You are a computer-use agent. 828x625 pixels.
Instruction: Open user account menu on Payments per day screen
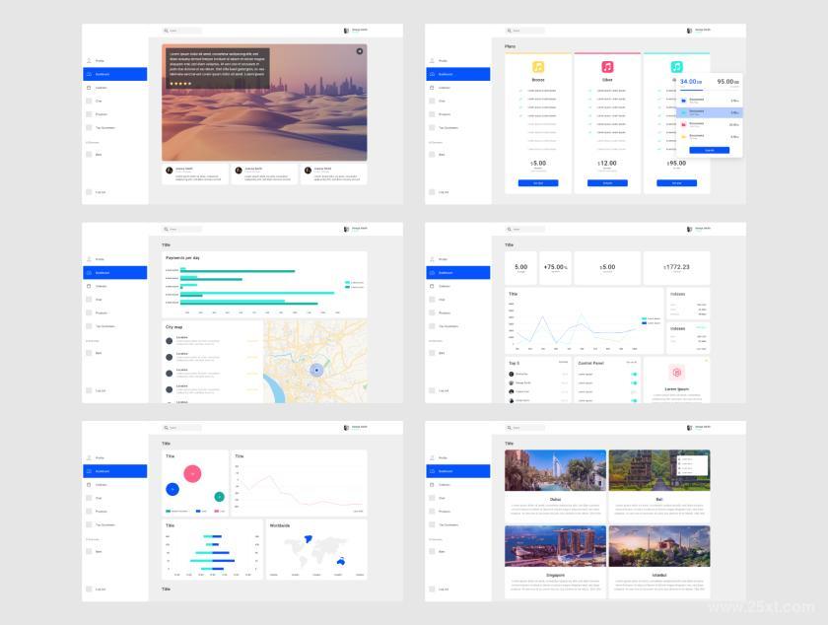click(356, 230)
